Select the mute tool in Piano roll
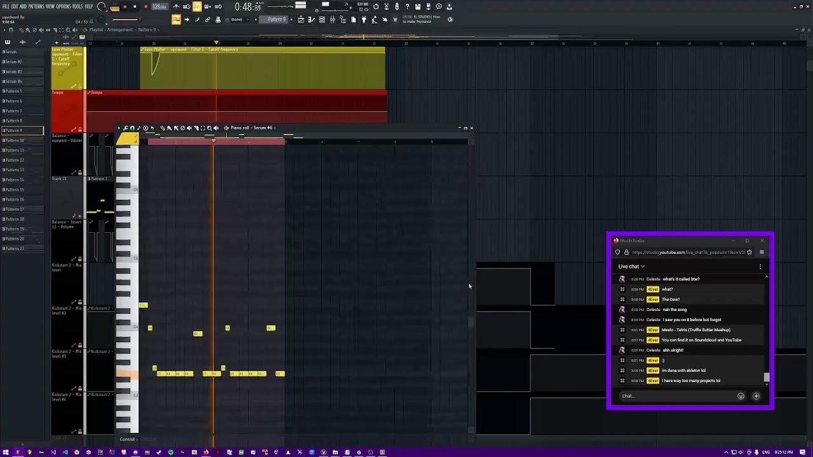 click(x=189, y=128)
